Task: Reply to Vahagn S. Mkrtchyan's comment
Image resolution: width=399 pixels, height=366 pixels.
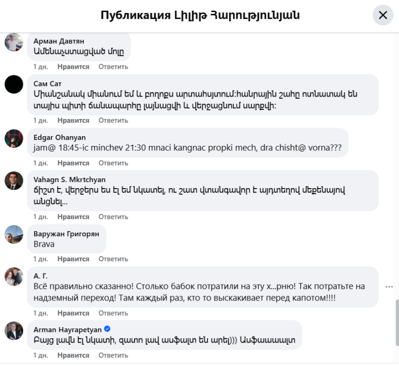Action: 113,217
